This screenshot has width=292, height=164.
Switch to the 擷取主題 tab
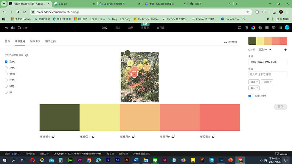point(20,41)
